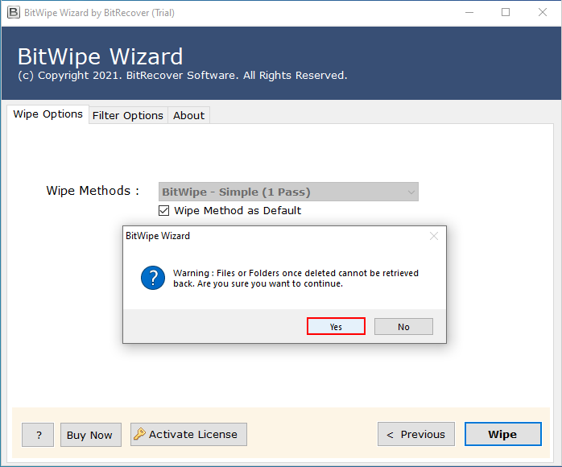The height and width of the screenshot is (467, 562).
Task: Close the main BitWipe Wizard window
Action: pyautogui.click(x=542, y=13)
